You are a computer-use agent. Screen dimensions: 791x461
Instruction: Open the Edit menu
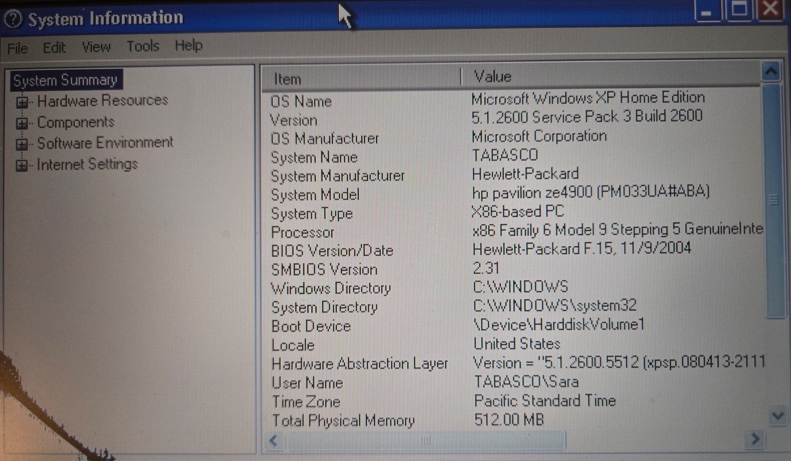[x=54, y=47]
